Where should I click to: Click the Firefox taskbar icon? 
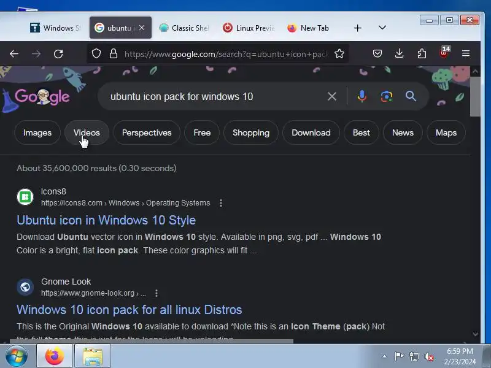(55, 356)
